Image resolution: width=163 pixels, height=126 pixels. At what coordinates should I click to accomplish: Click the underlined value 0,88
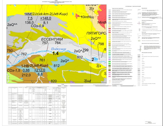coord(26,70)
